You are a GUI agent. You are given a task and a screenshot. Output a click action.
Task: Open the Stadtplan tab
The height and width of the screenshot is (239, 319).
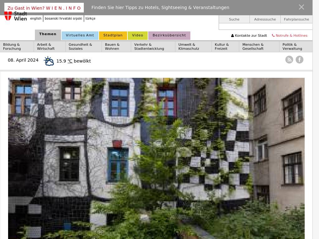[x=113, y=35]
